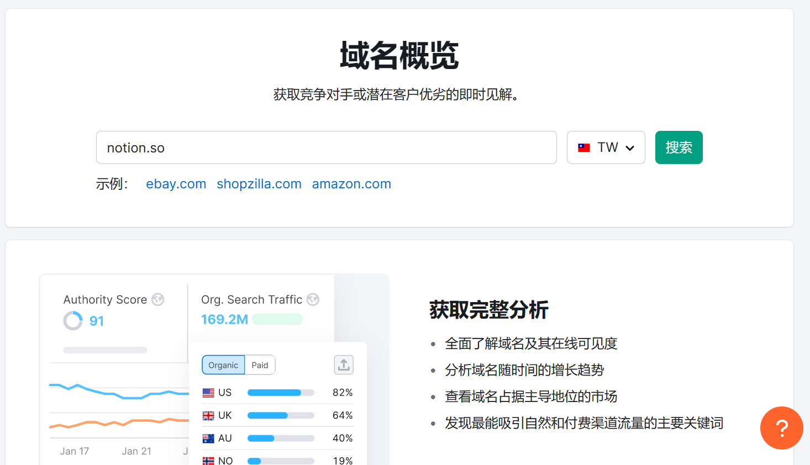Click the UK flag icon
Screen dimensions: 810x465
point(208,415)
